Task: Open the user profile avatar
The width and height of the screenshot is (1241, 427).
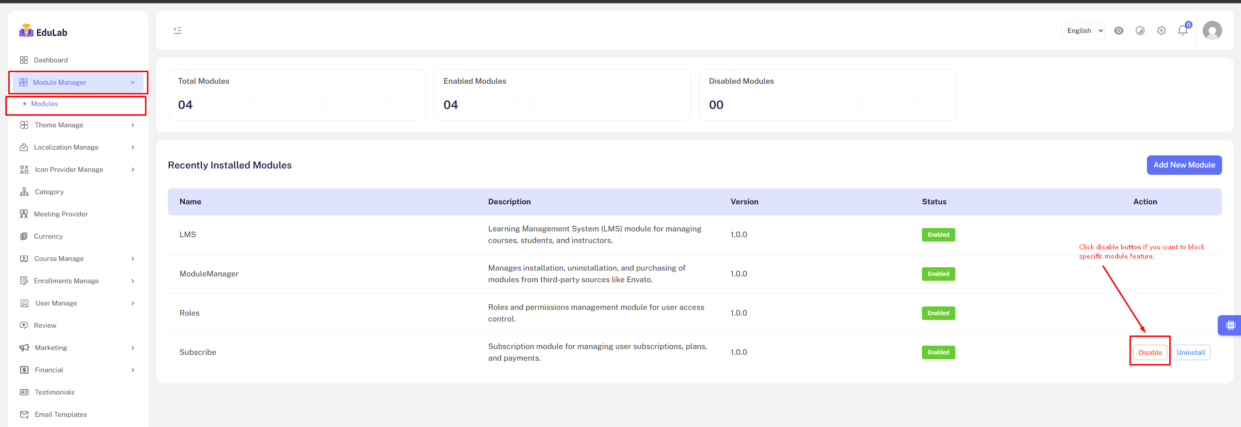Action: pos(1212,30)
